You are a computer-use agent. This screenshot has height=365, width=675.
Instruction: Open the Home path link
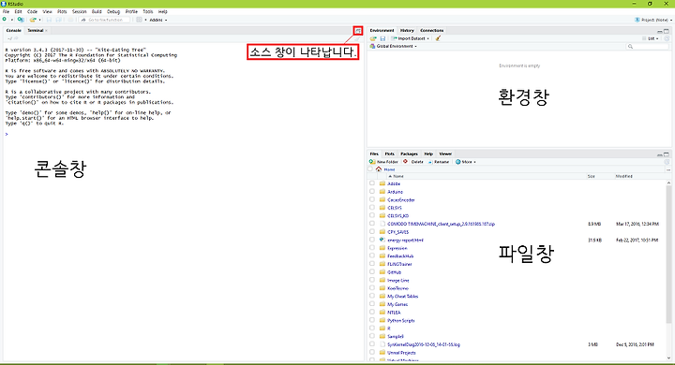tap(389, 169)
